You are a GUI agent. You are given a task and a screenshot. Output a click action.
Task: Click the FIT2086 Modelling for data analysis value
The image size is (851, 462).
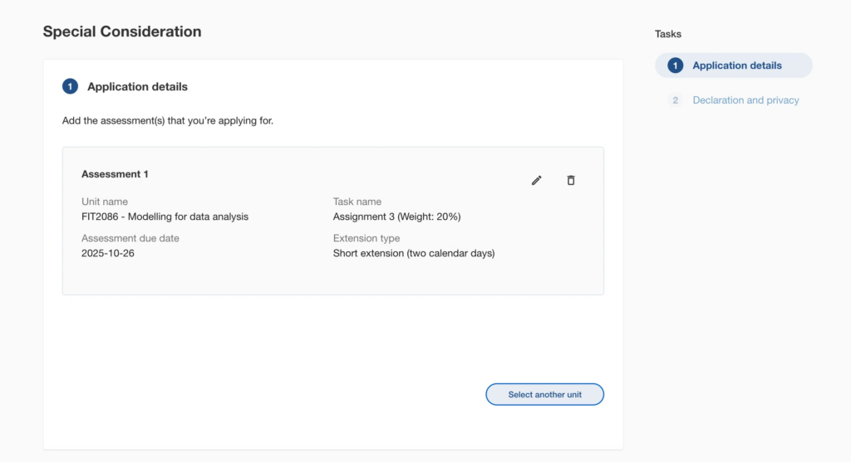point(165,216)
